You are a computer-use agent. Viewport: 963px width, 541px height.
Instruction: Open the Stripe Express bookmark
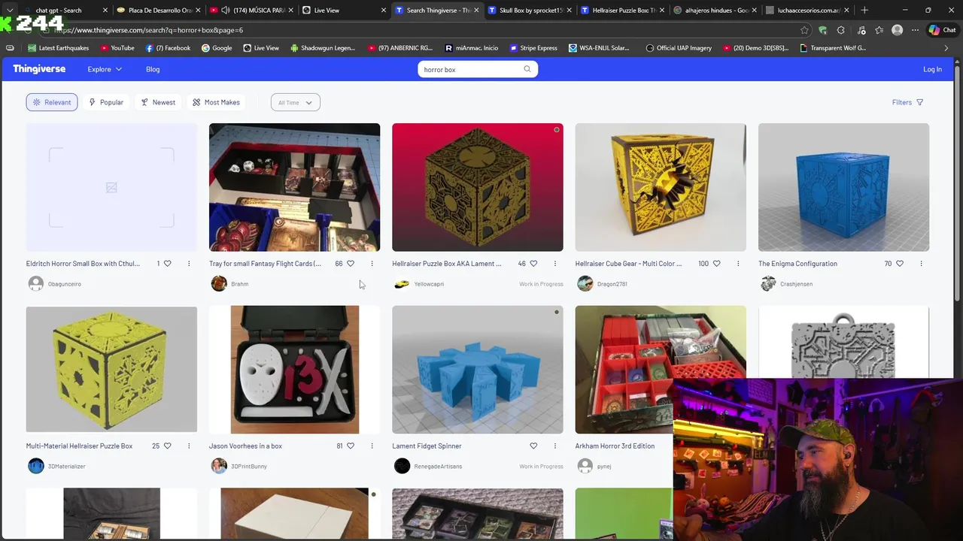[x=533, y=48]
